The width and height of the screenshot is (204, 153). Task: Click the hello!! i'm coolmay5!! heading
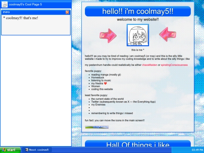click(x=138, y=11)
